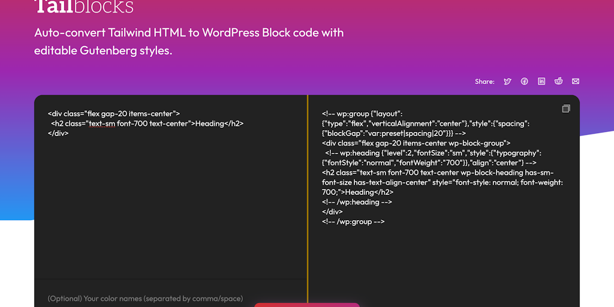Click the closing "</div>" line in input editor
The height and width of the screenshot is (307, 614).
[58, 133]
